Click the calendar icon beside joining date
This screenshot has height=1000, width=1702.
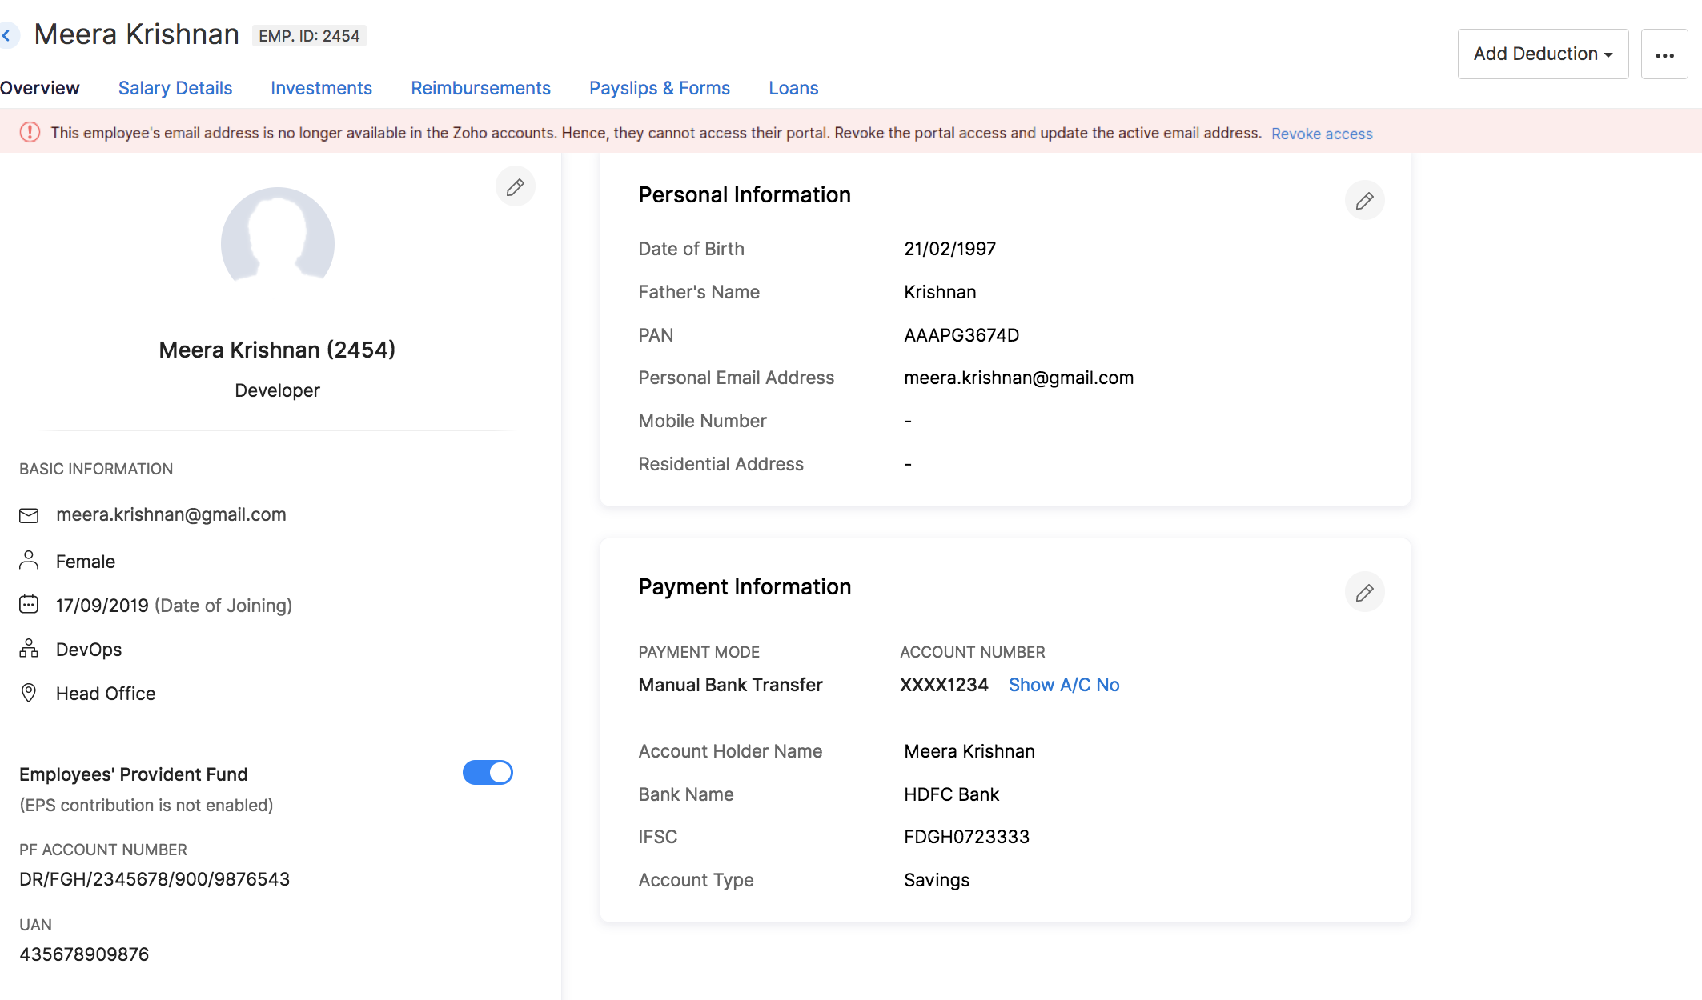click(29, 605)
